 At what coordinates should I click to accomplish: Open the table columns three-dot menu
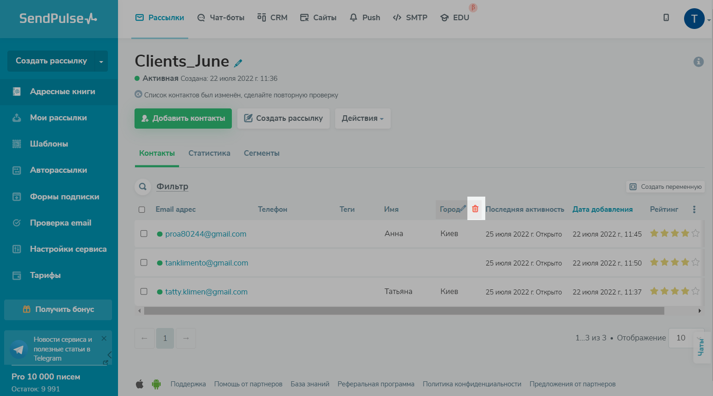click(694, 209)
